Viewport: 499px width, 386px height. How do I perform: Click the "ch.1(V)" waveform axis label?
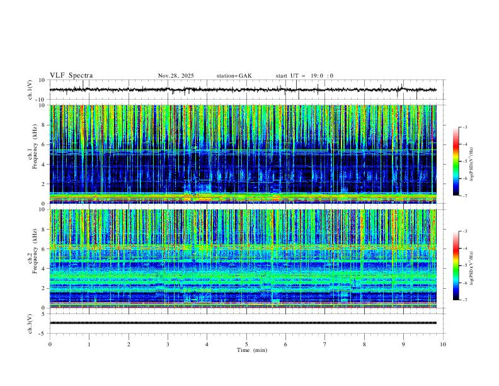(x=30, y=90)
